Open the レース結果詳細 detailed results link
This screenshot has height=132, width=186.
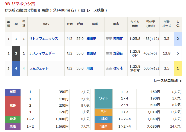(165, 81)
